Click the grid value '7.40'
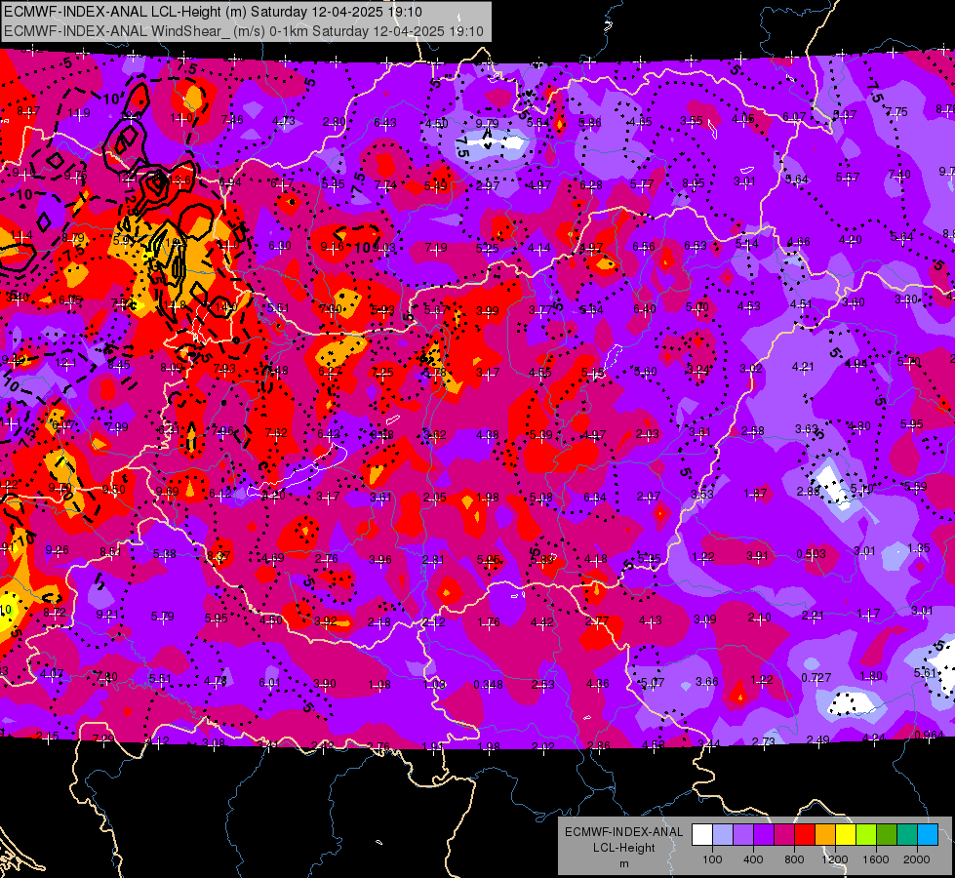 [x=899, y=175]
